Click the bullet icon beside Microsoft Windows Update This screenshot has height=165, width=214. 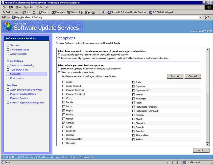(x=8, y=94)
